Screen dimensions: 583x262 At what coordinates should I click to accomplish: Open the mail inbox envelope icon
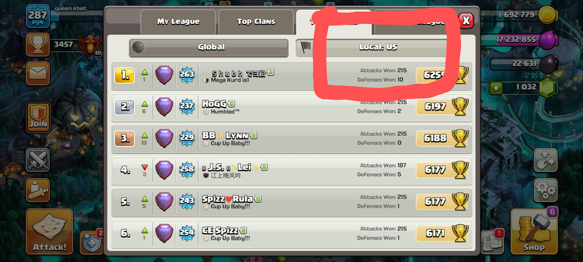(37, 73)
